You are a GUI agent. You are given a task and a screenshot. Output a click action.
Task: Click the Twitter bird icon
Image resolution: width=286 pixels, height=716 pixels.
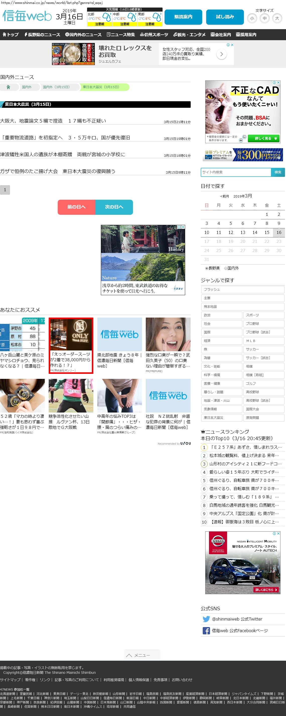tap(206, 619)
